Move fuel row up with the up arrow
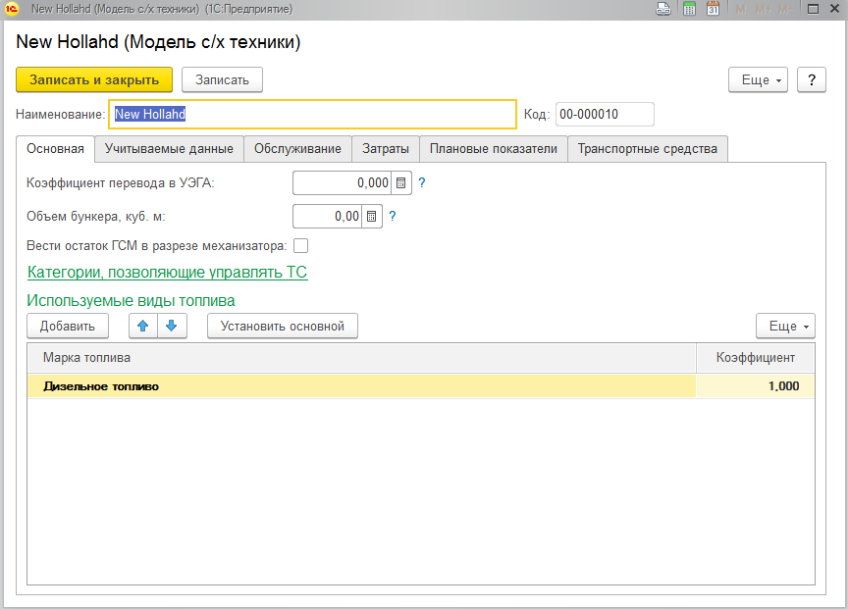 [143, 326]
